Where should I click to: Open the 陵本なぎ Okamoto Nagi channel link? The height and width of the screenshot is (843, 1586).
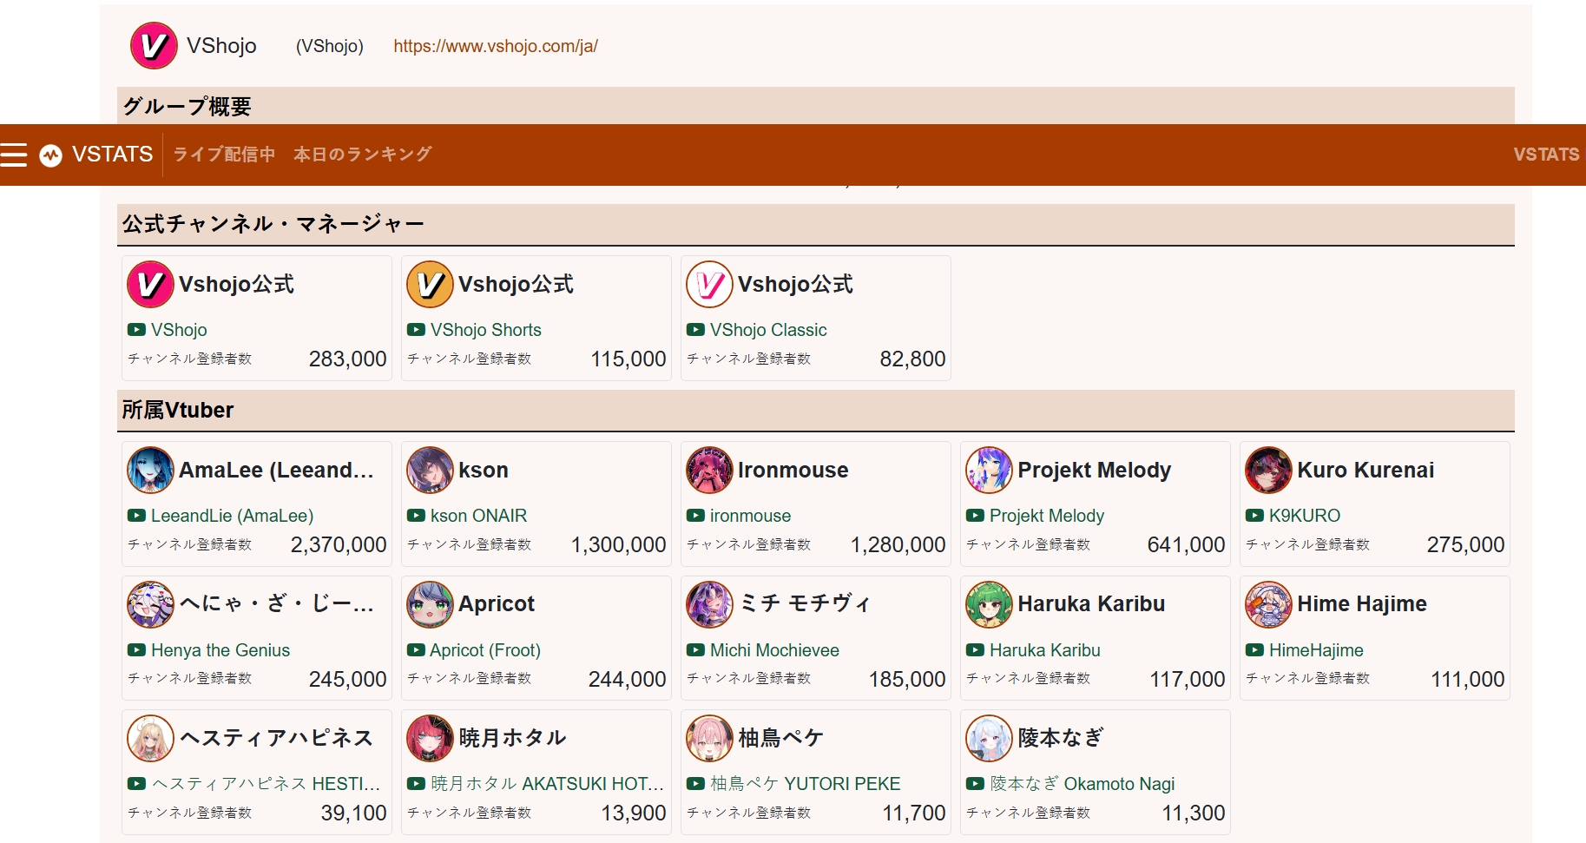click(1083, 784)
